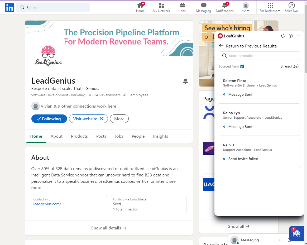The height and width of the screenshot is (245, 307).
Task: Minimize the LeadGenius extension panel
Action: [298, 36]
